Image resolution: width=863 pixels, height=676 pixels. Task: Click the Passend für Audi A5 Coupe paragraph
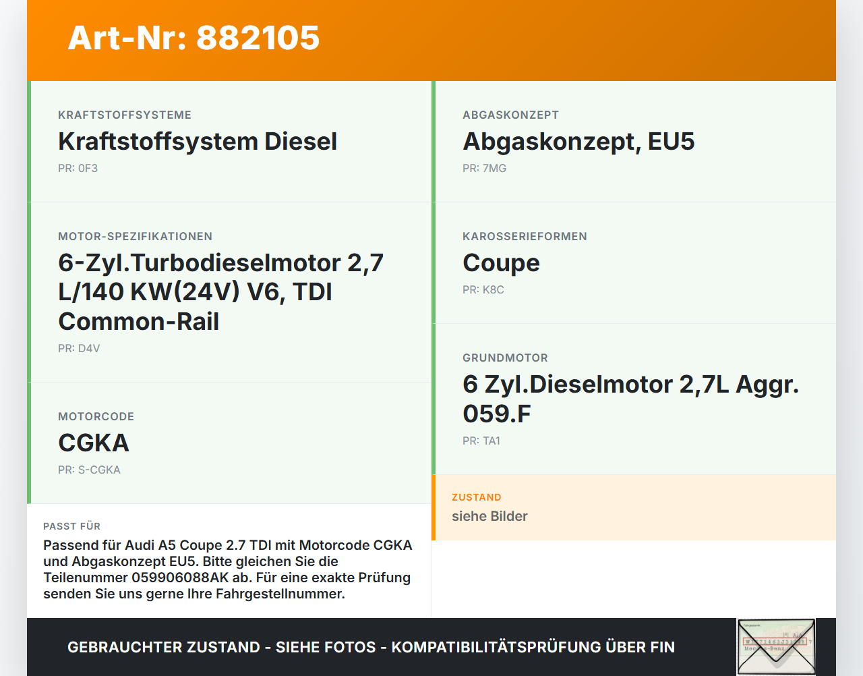point(228,569)
